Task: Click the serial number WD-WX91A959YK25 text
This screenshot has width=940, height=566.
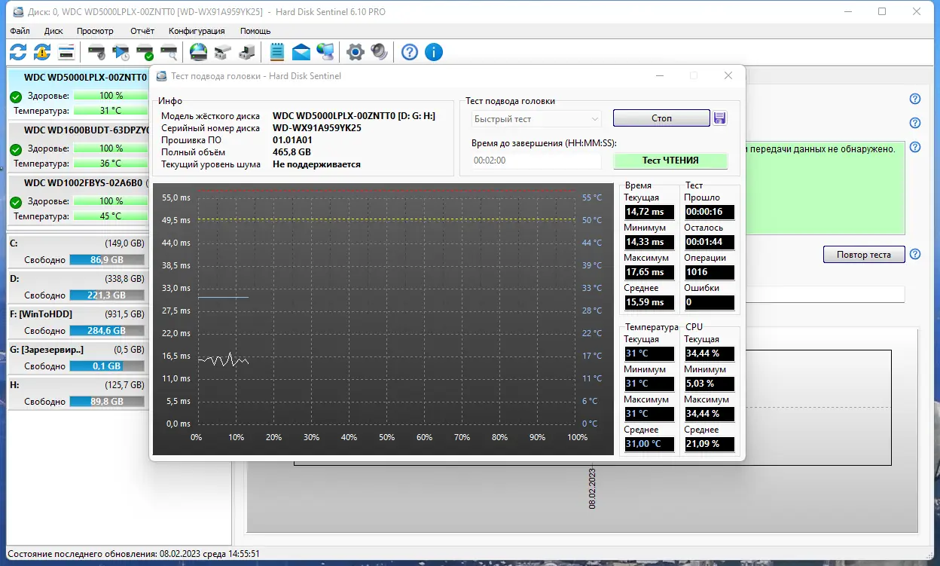Action: [317, 128]
